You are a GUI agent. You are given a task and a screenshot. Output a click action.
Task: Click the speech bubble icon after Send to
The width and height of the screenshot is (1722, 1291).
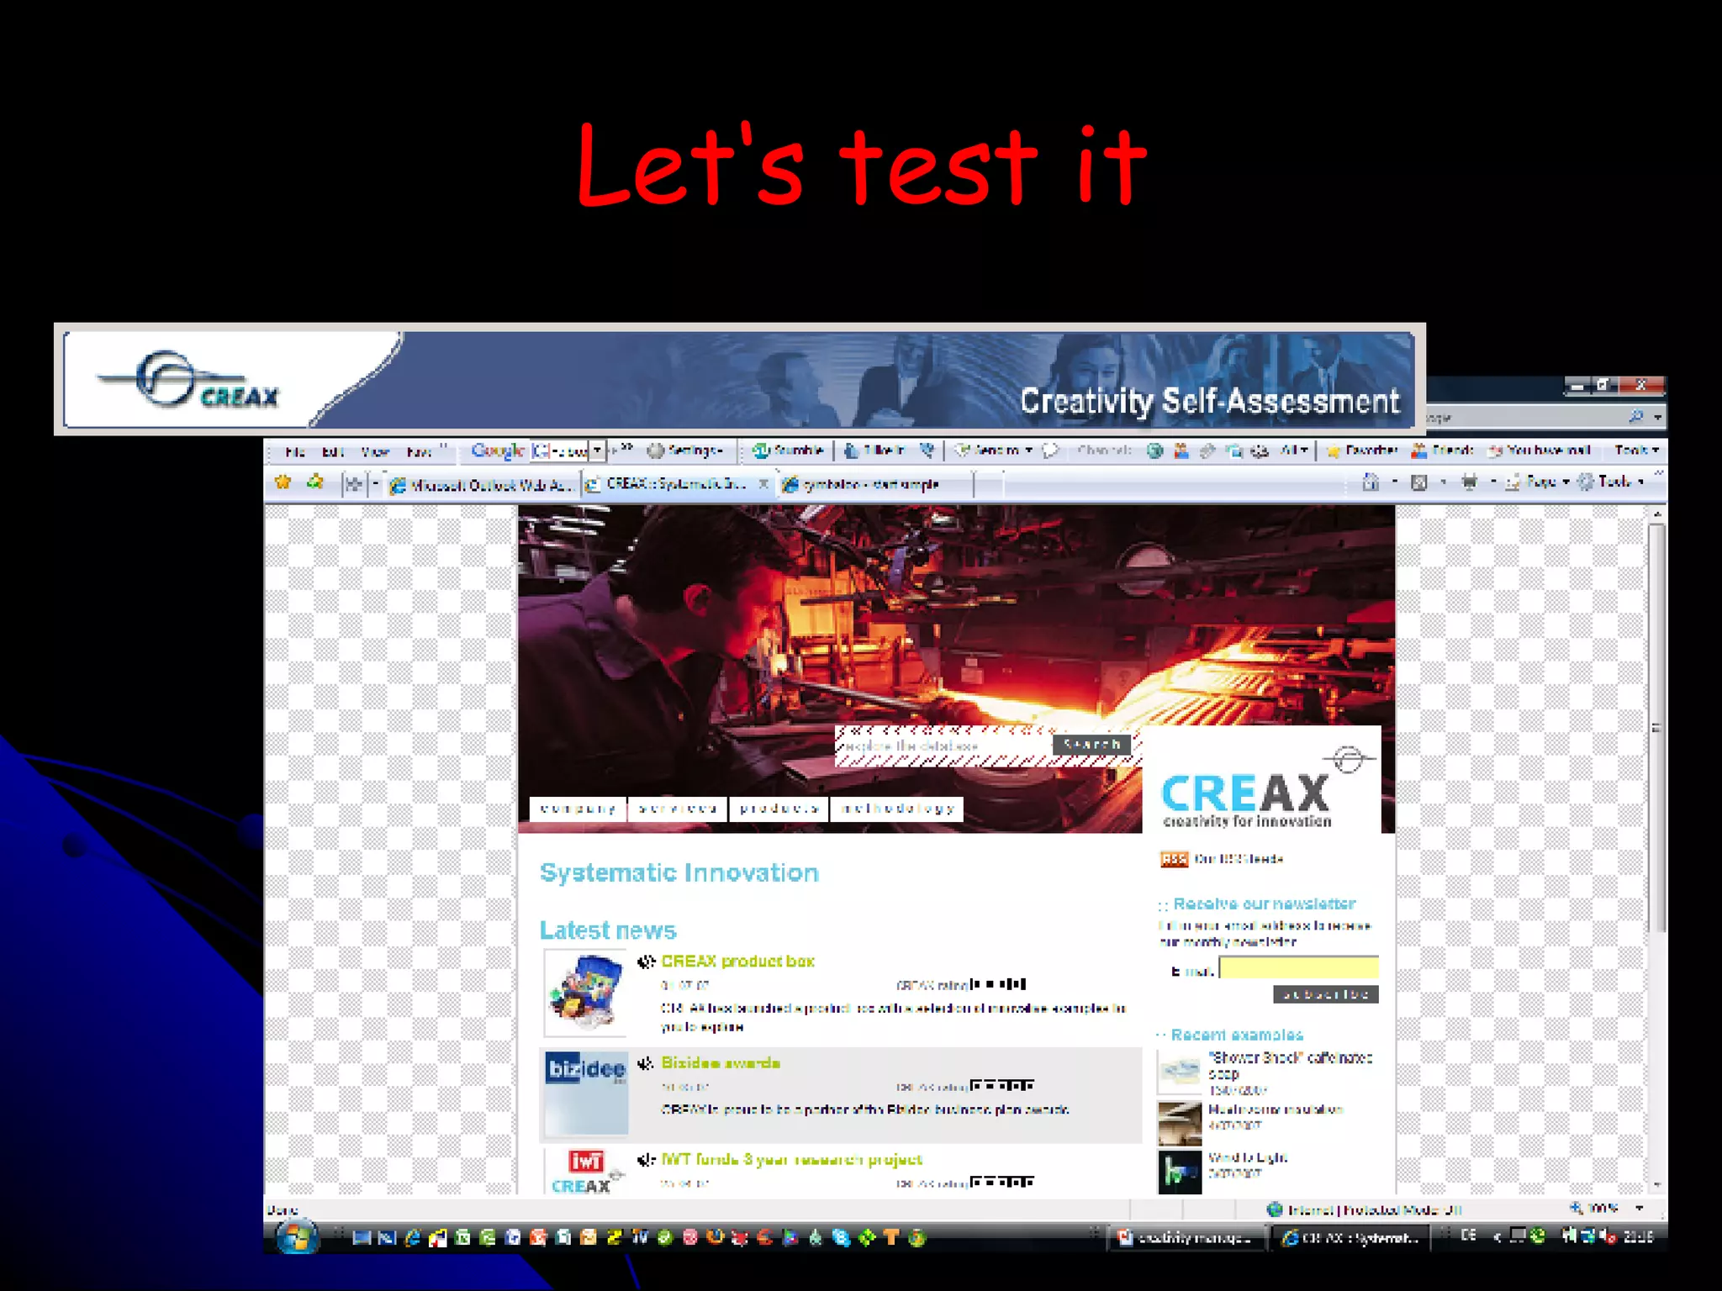[x=1049, y=451]
